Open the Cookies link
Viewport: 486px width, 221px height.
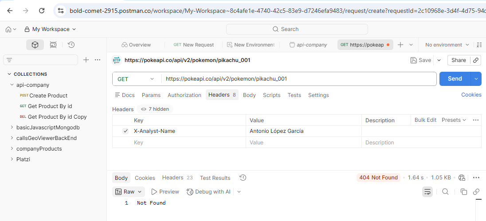tap(471, 95)
